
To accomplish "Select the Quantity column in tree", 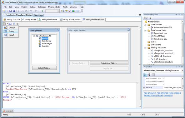I will tap(45, 46).
